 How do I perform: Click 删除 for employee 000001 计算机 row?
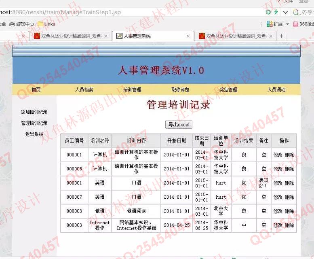tap(289, 155)
